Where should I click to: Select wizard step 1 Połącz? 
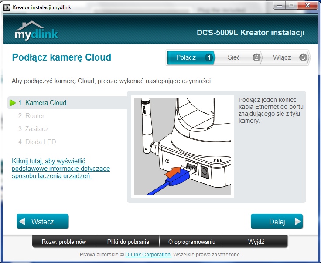click(191, 57)
